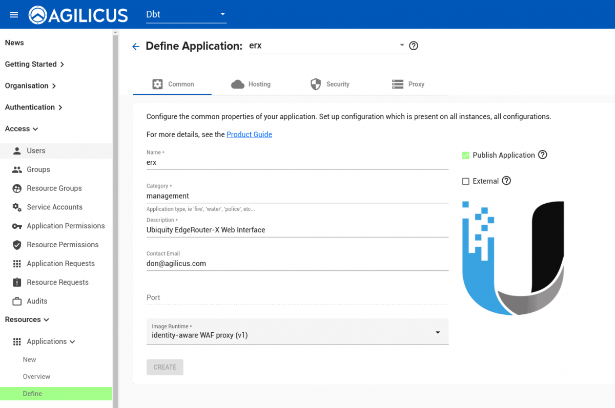Screen dimensions: 615x408
Task: Open the Product Guide link
Action: 249,134
